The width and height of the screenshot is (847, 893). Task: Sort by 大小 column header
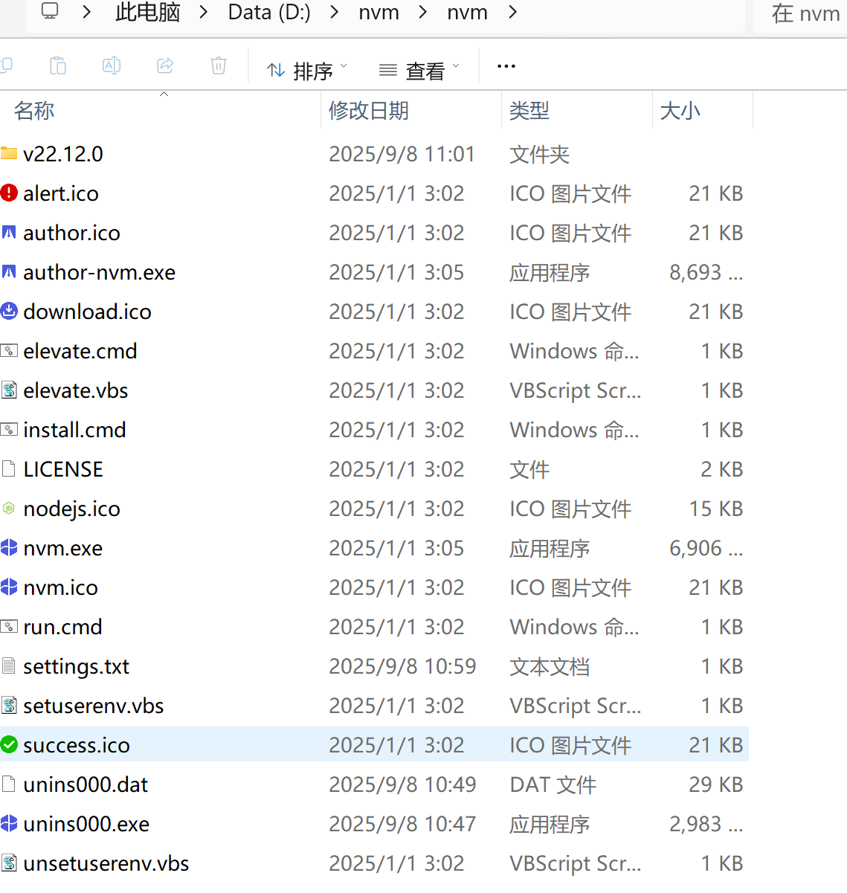[x=680, y=111]
